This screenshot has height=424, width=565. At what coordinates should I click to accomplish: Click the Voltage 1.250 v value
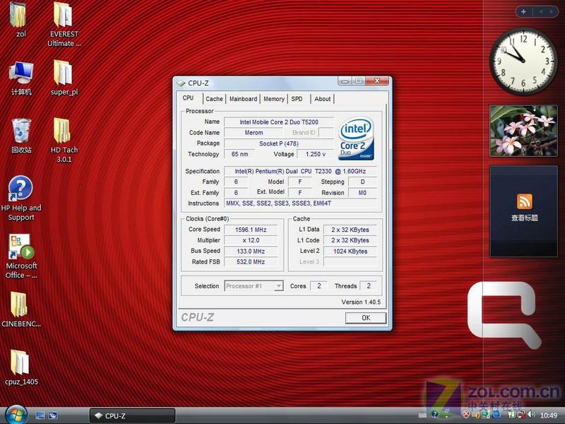coord(315,154)
